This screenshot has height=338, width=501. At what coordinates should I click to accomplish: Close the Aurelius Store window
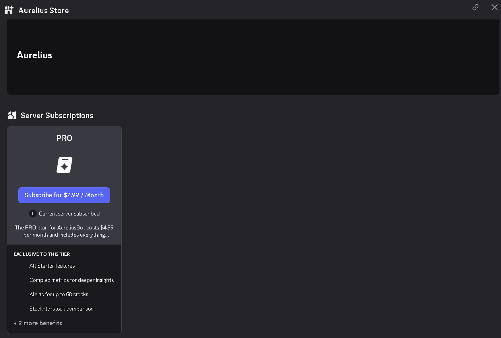coord(494,7)
